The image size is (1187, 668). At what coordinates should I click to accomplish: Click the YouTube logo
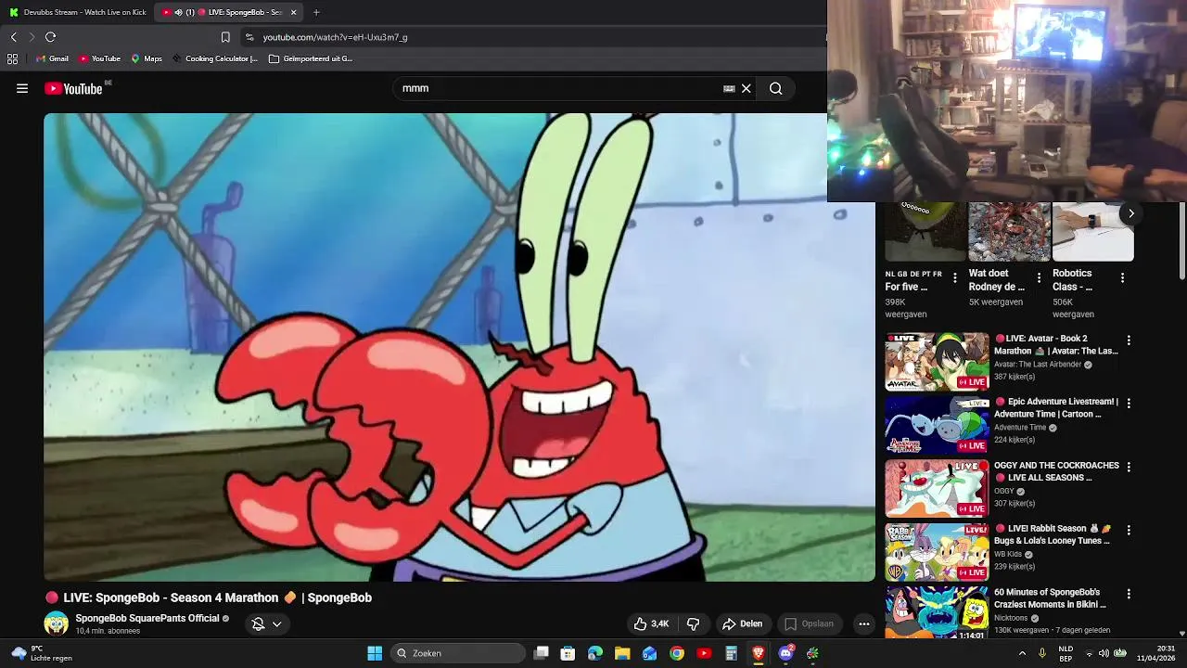[73, 88]
